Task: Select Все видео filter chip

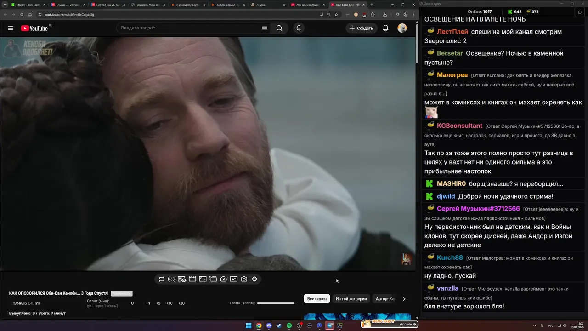Action: click(x=317, y=299)
